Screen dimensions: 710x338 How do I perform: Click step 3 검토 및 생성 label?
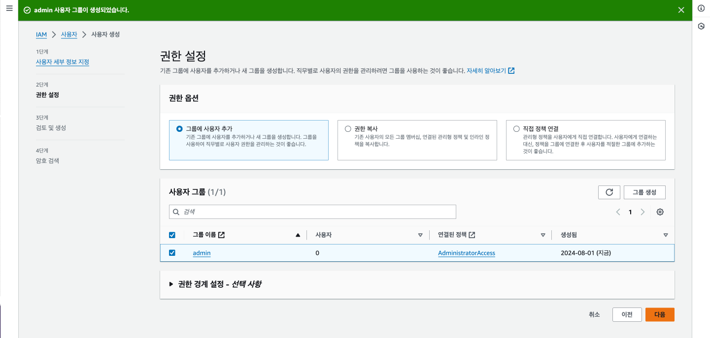coord(51,128)
